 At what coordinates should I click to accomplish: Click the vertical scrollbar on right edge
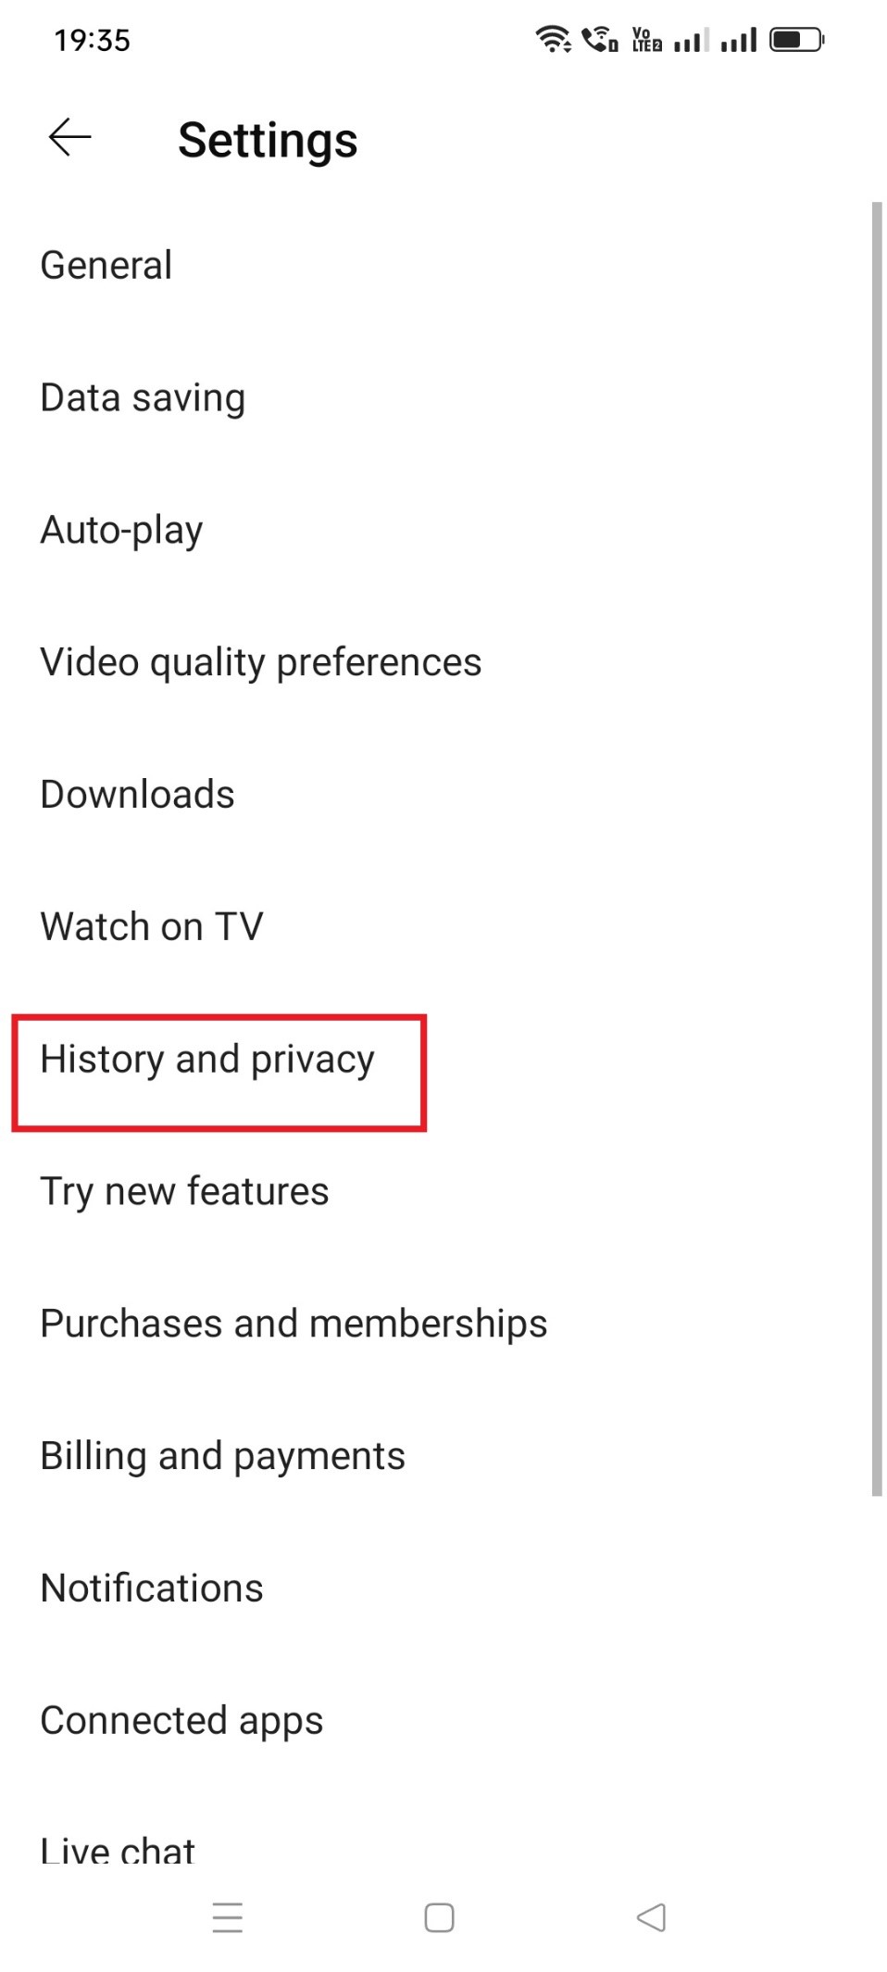pyautogui.click(x=876, y=848)
